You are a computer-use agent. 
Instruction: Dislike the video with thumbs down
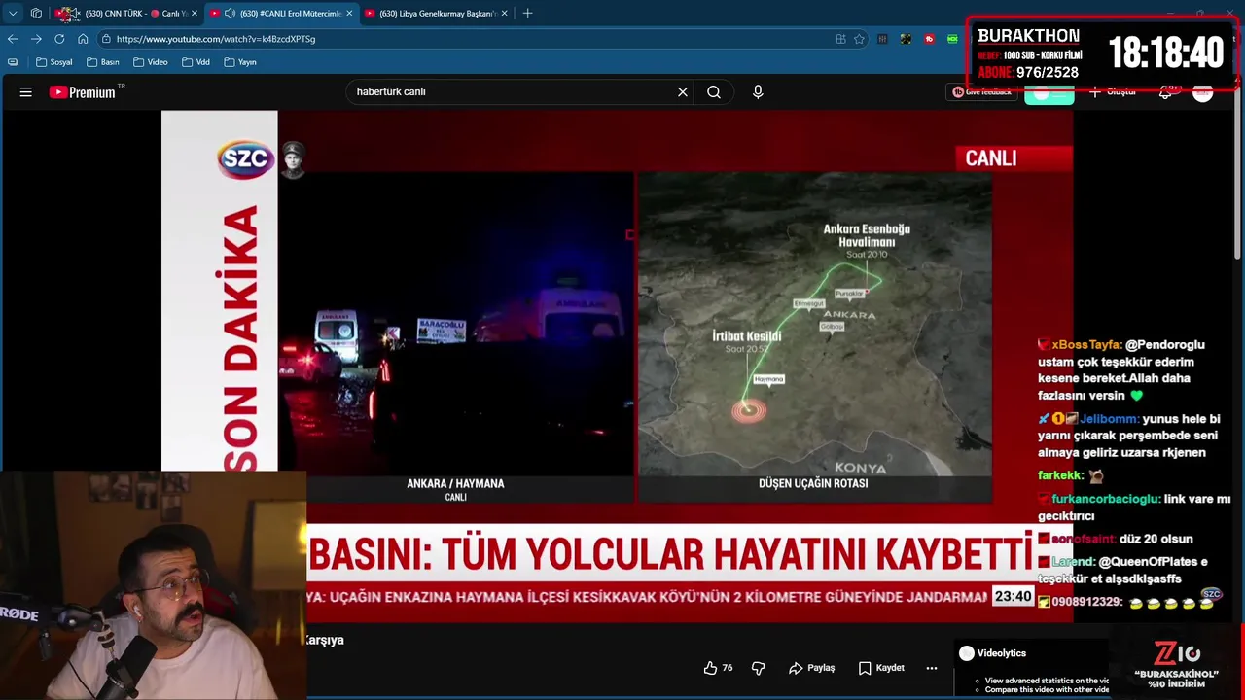coord(759,668)
